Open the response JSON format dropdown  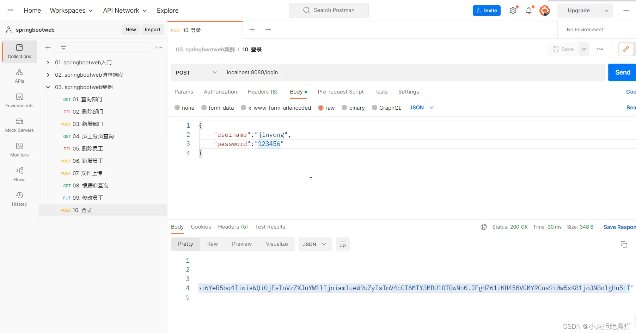[315, 244]
